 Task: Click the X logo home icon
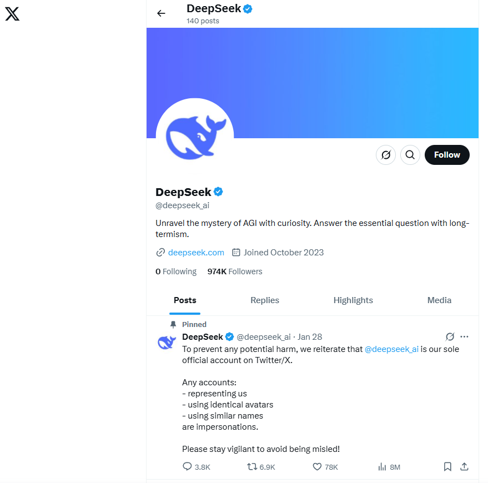[12, 14]
